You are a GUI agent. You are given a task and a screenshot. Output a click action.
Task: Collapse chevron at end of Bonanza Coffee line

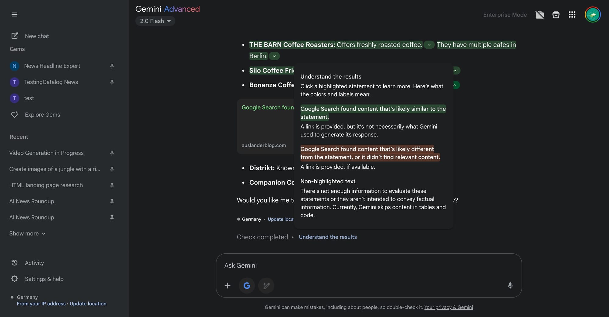(455, 85)
